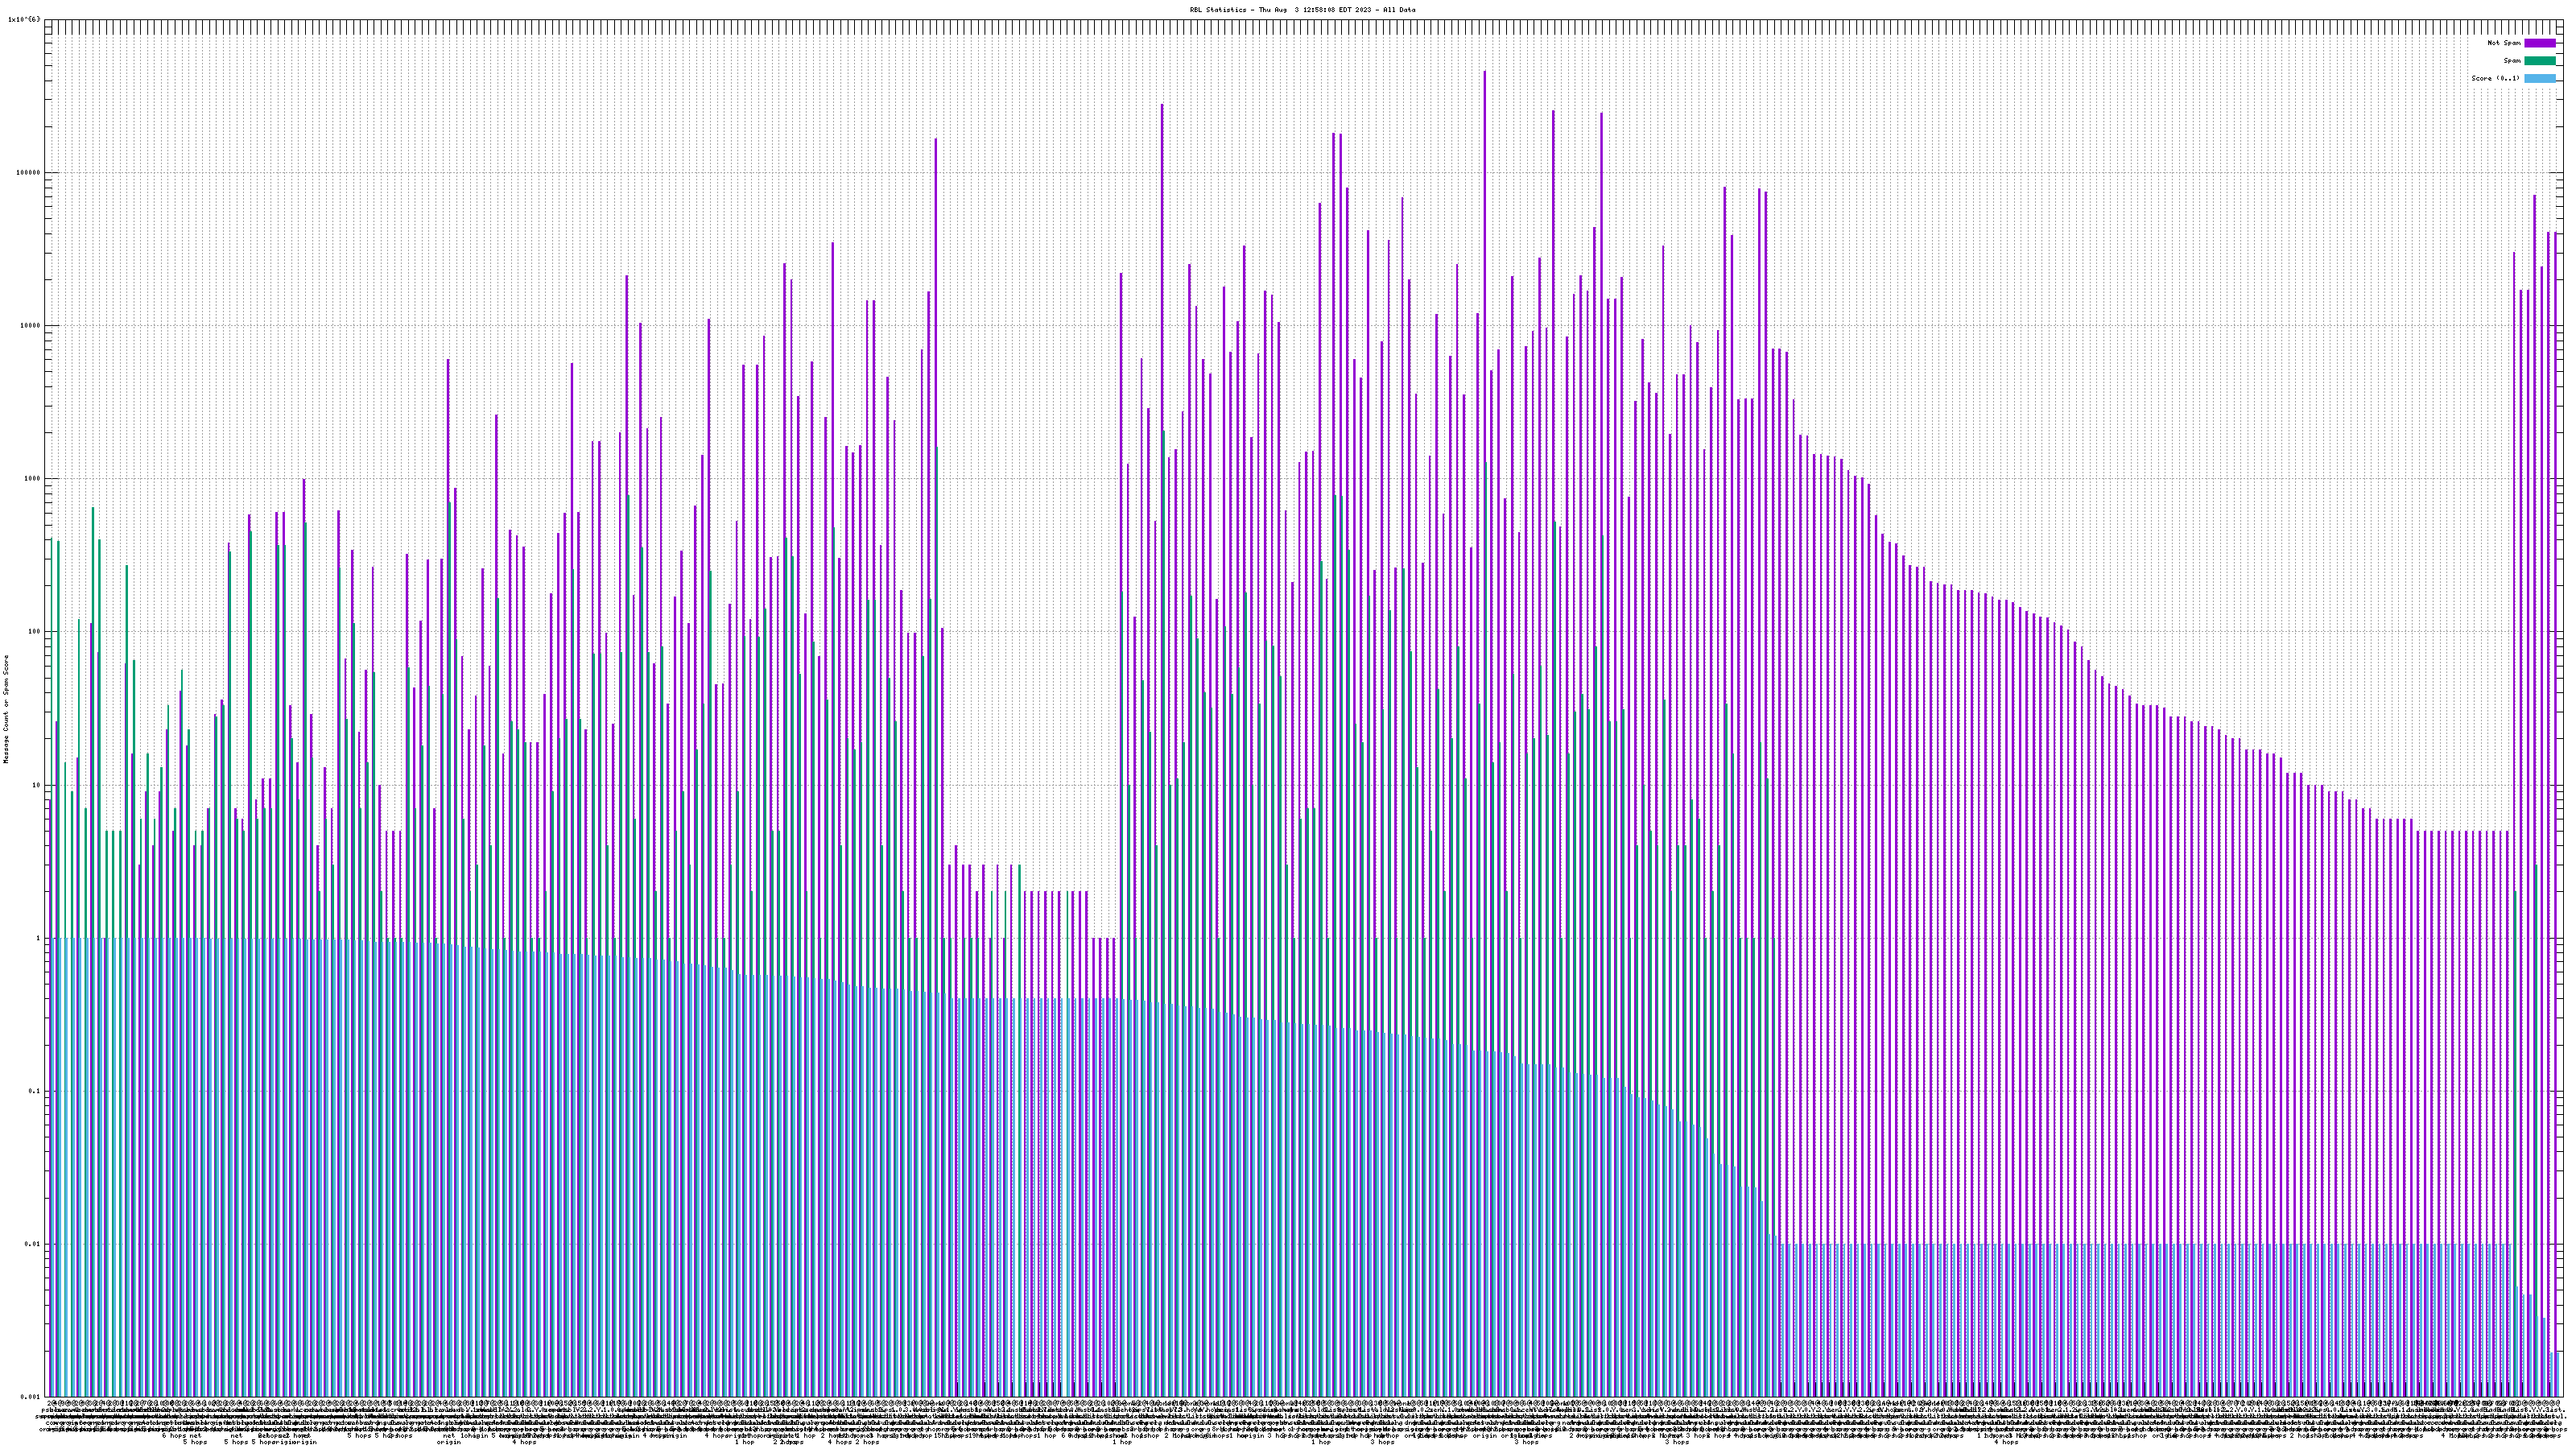
Task: Click the 10000 y-axis tick label
Action: (x=31, y=326)
